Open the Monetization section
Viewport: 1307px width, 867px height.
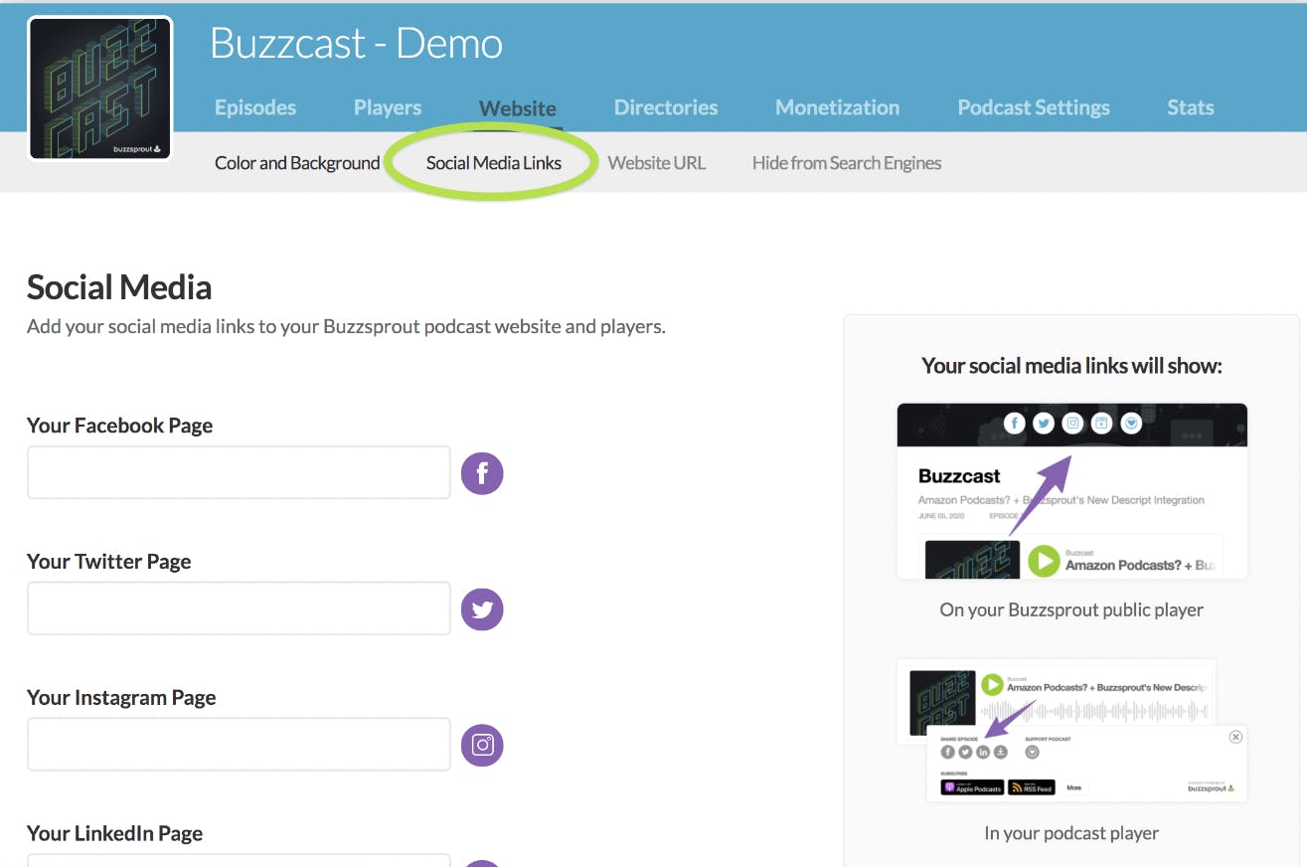click(x=837, y=106)
